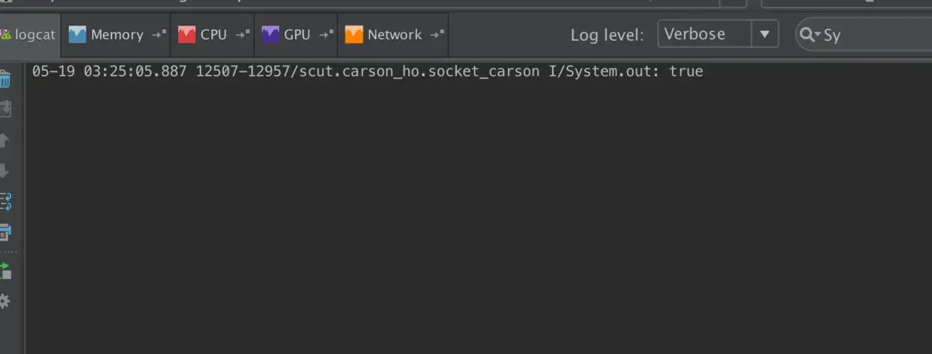Viewport: 932px width, 354px height.
Task: Clear logcat with the trash icon
Action: point(5,79)
